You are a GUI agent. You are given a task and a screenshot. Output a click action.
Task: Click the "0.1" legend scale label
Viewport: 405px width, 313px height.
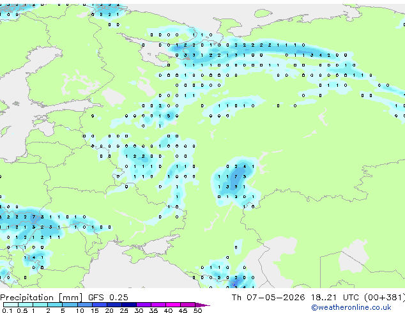pos(7,310)
